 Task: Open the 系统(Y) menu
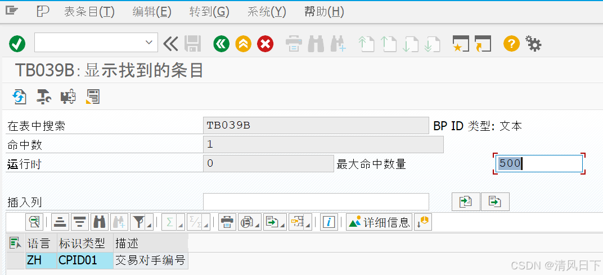pyautogui.click(x=267, y=12)
